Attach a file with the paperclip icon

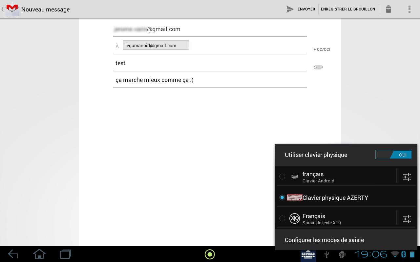[x=318, y=67]
